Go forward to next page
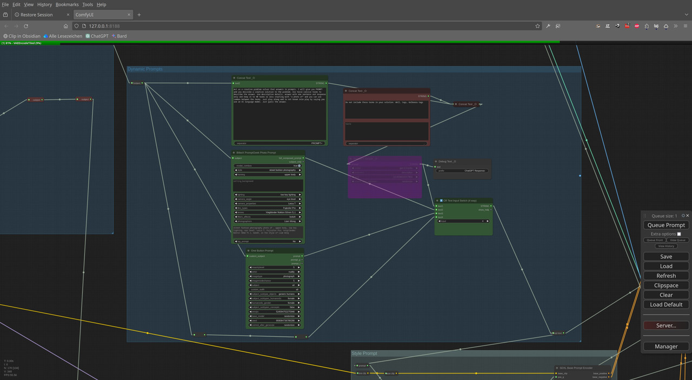 click(16, 26)
